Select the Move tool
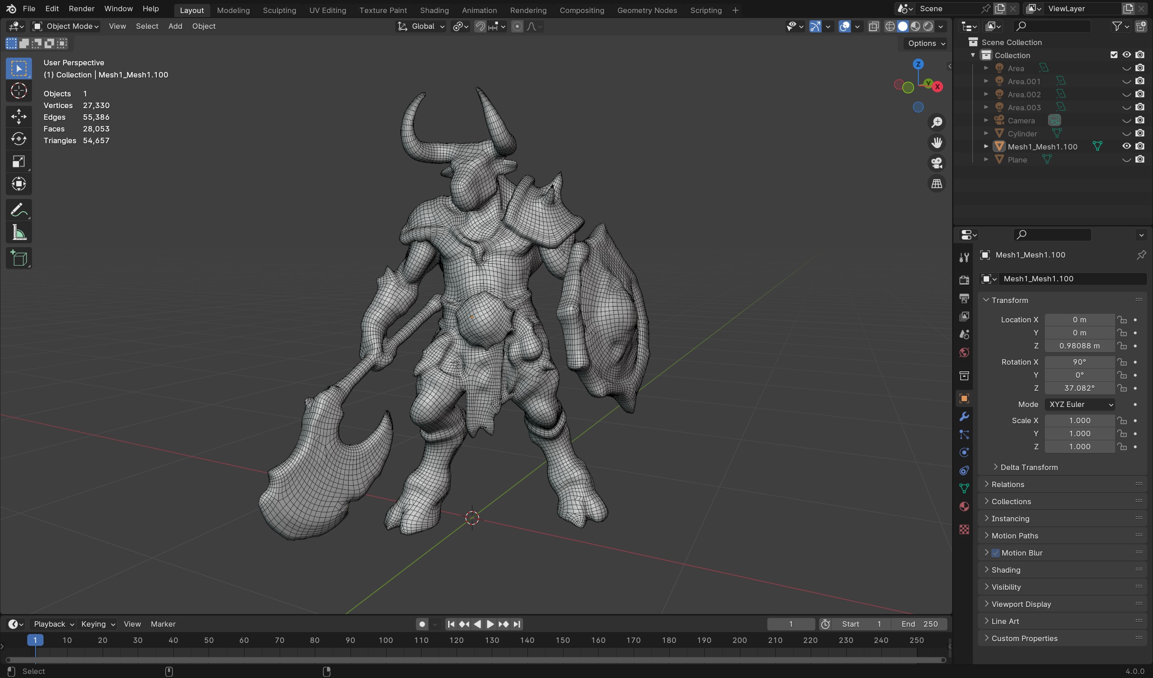Screen dimensions: 1153x678 pos(19,116)
